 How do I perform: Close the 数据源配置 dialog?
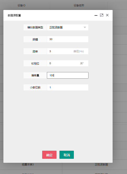pos(107,15)
